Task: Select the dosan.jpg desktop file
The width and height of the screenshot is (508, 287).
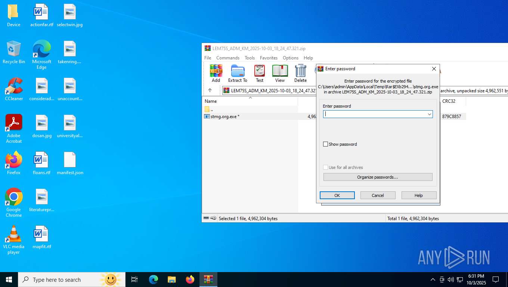Action: tap(41, 127)
